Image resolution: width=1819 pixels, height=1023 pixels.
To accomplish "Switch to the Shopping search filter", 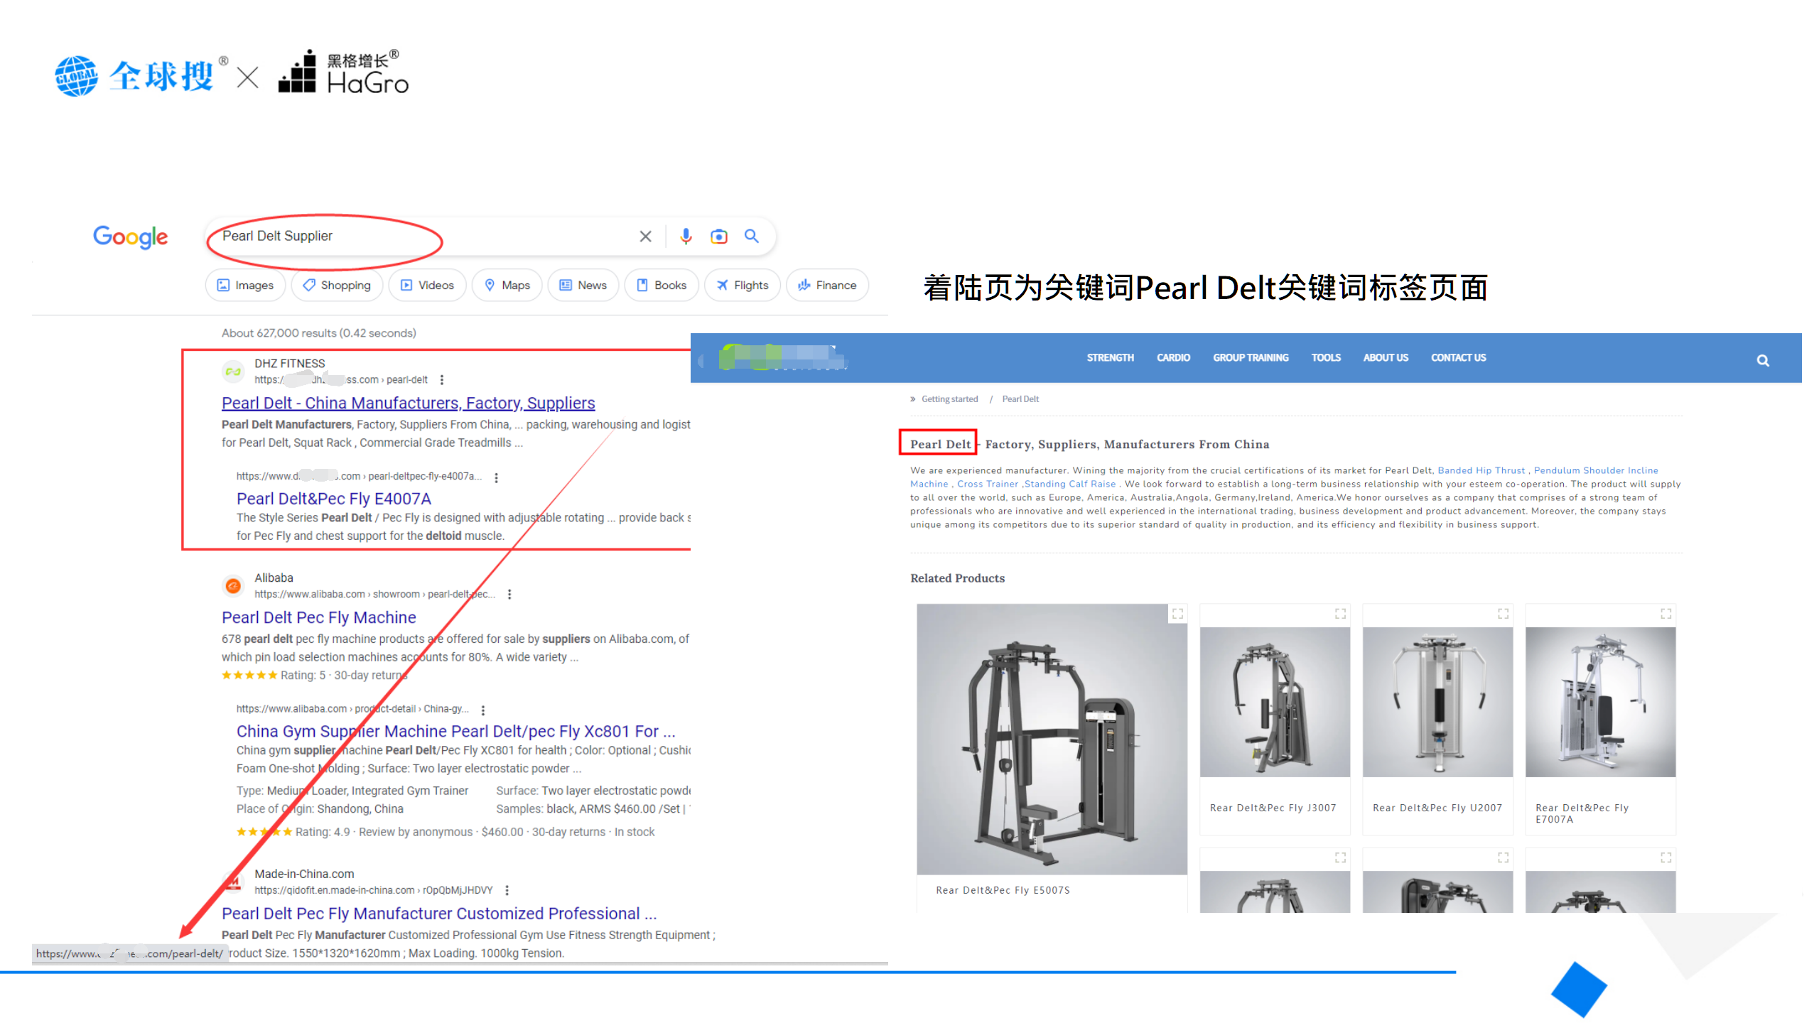I will coord(337,286).
